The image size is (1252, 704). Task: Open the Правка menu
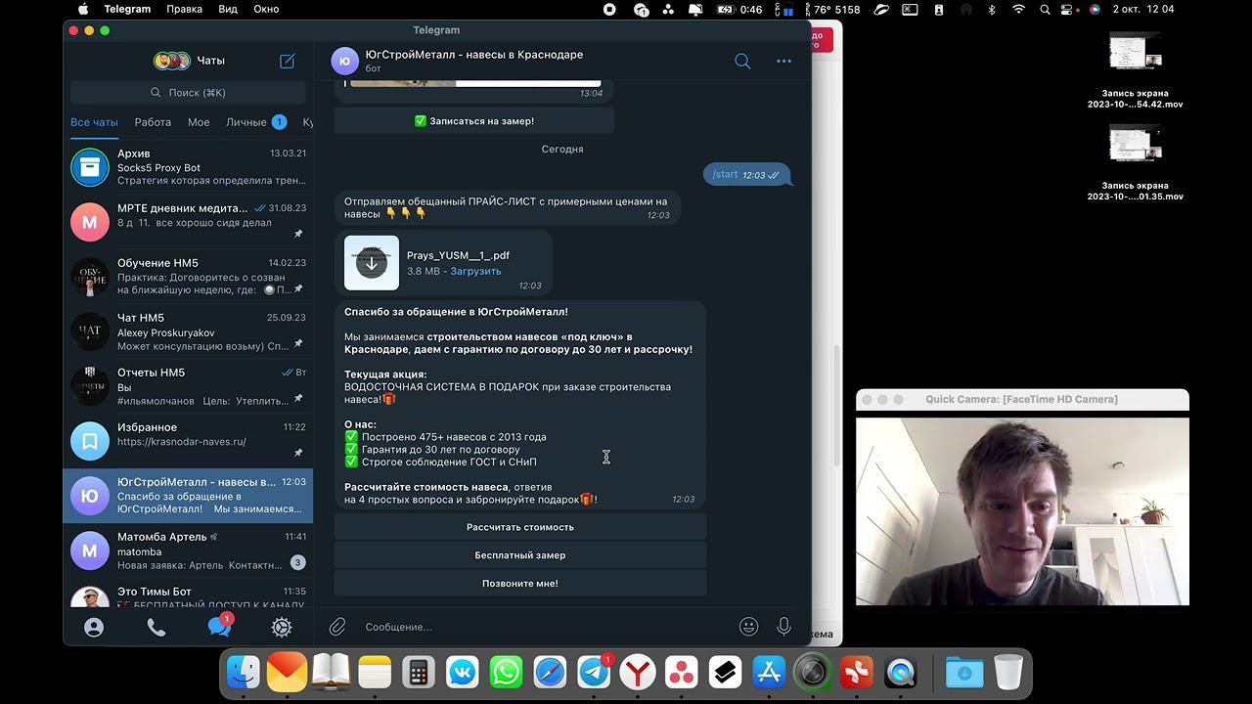pos(184,9)
